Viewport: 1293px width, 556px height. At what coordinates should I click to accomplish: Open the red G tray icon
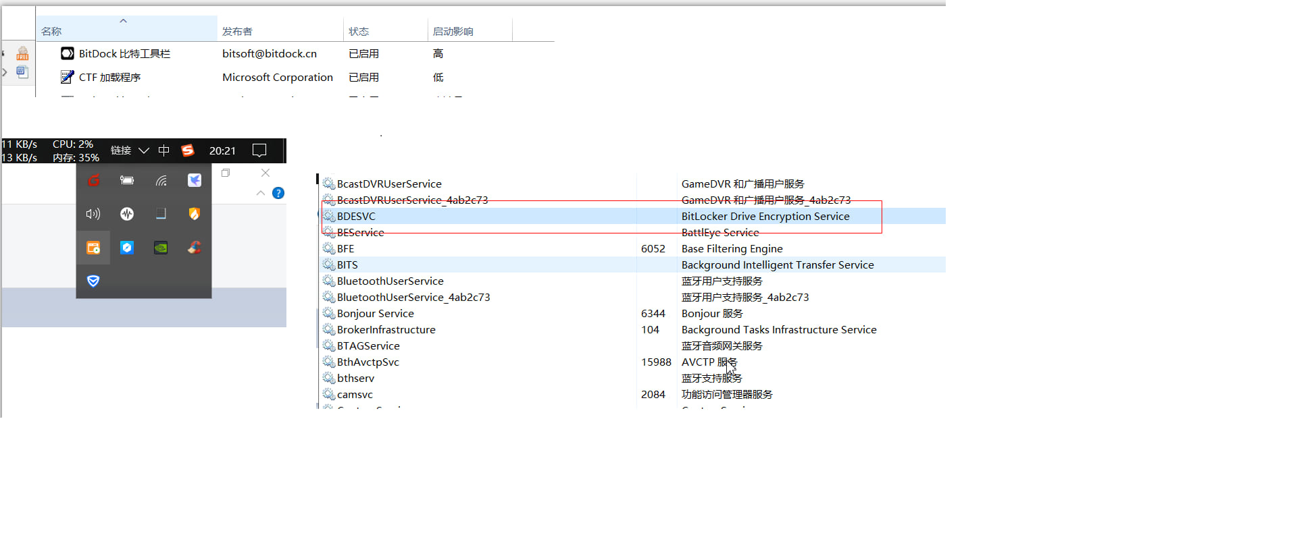point(93,180)
